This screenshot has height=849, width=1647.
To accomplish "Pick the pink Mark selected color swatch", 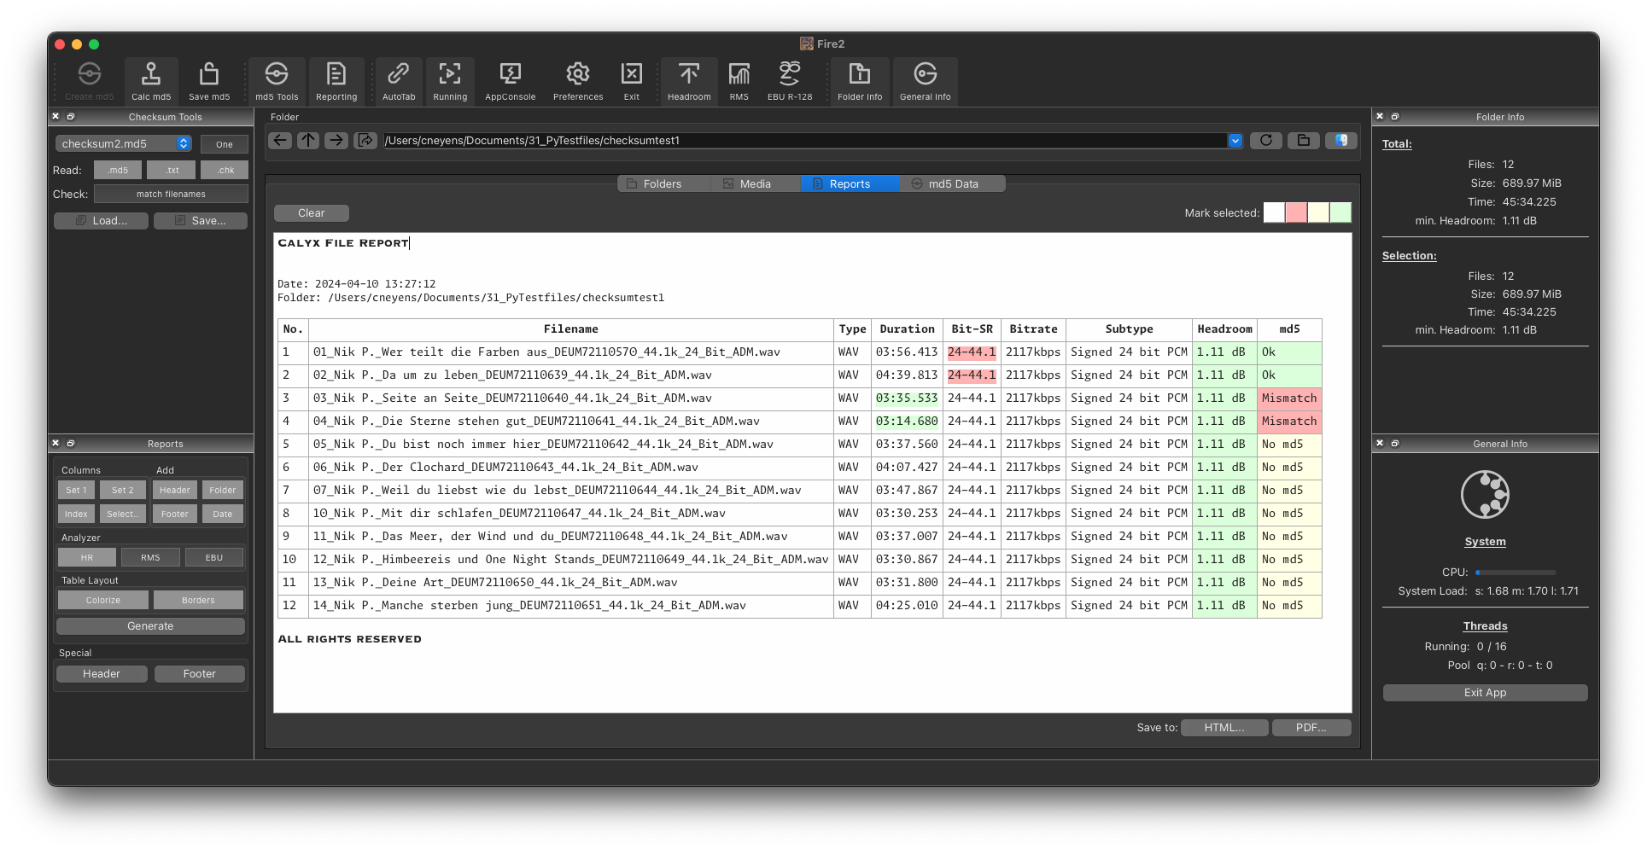I will [1295, 212].
